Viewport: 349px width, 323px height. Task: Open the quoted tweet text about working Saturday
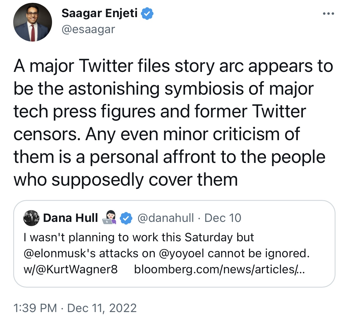coord(166,253)
